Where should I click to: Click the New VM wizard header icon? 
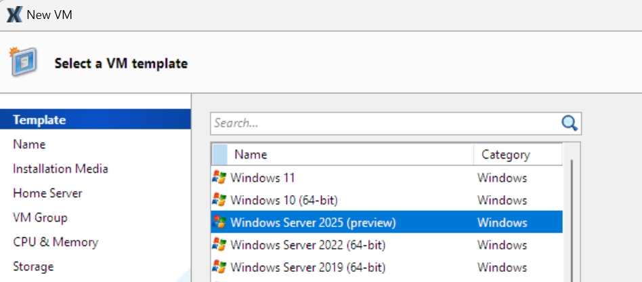[23, 62]
